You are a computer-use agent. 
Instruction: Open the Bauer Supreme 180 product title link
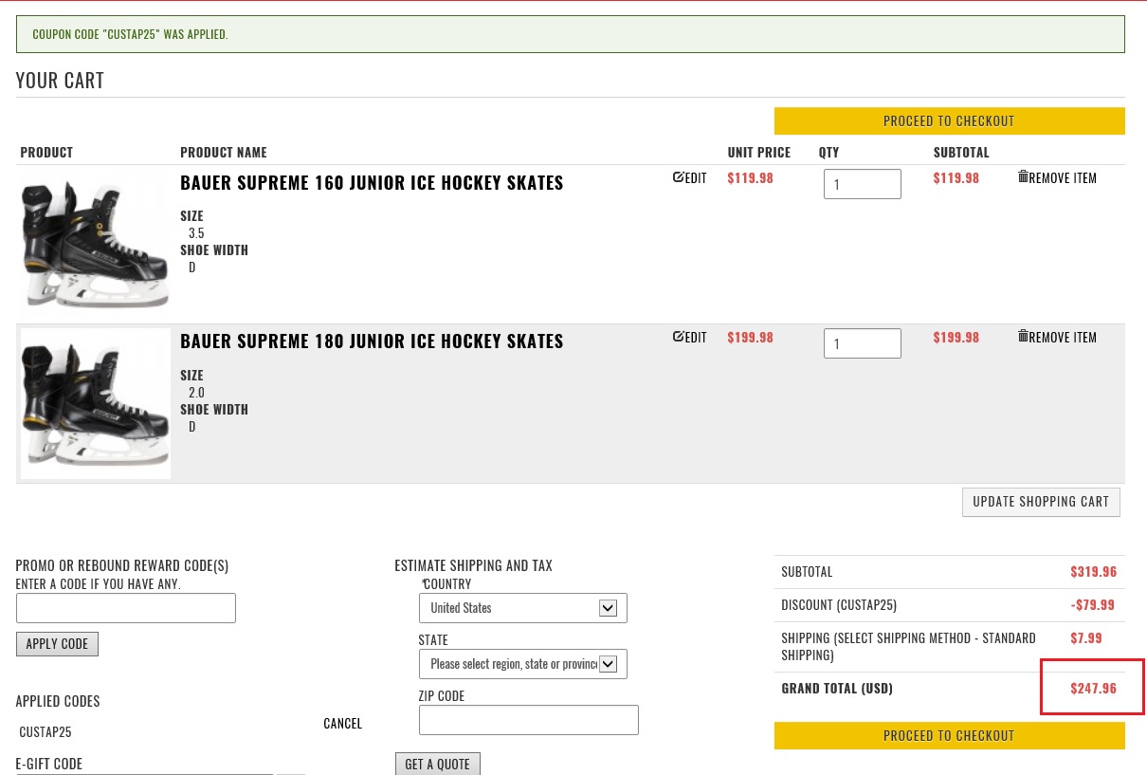[372, 341]
